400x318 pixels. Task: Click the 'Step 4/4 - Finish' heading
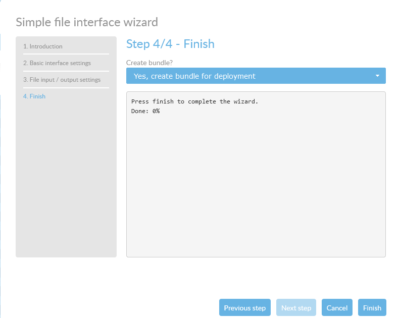(170, 44)
